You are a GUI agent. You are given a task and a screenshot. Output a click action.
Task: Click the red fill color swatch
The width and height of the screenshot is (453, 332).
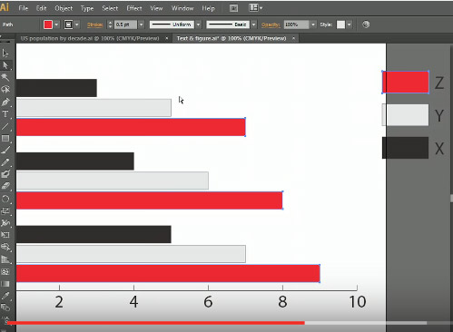click(x=48, y=24)
